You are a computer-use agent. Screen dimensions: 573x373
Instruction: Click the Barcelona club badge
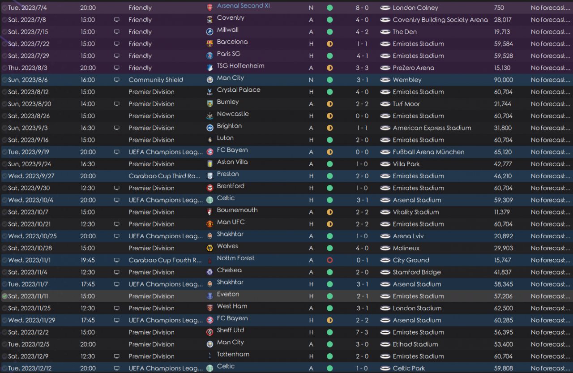coord(210,44)
